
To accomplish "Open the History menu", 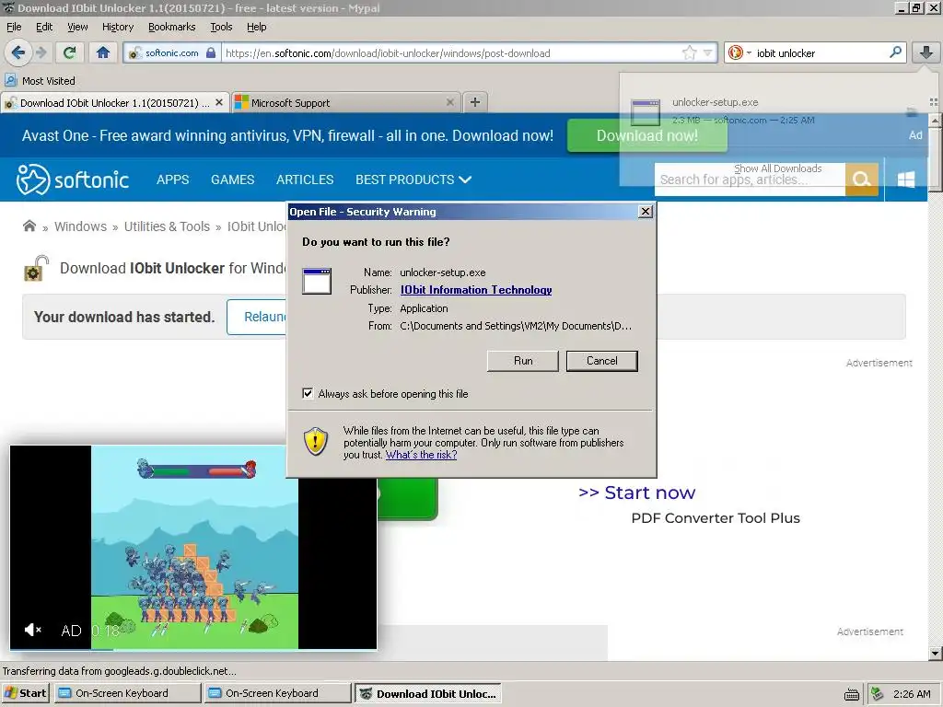I will (x=117, y=27).
